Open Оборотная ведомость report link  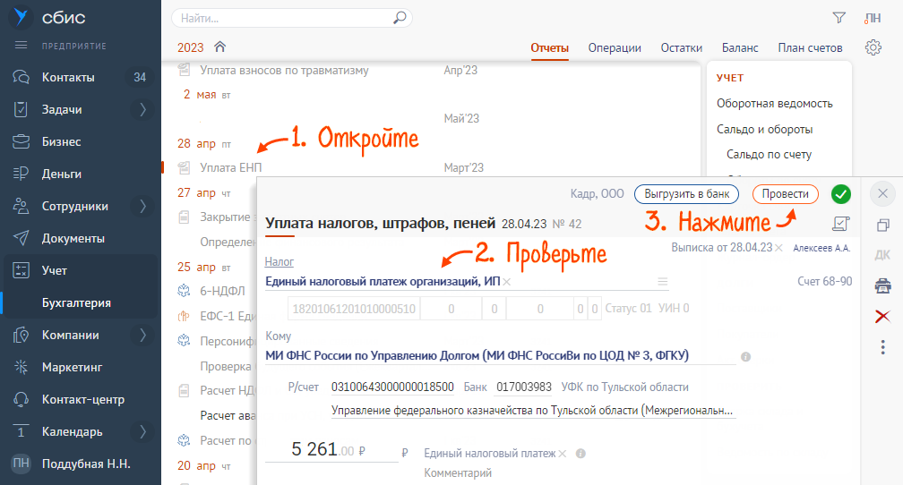point(774,104)
